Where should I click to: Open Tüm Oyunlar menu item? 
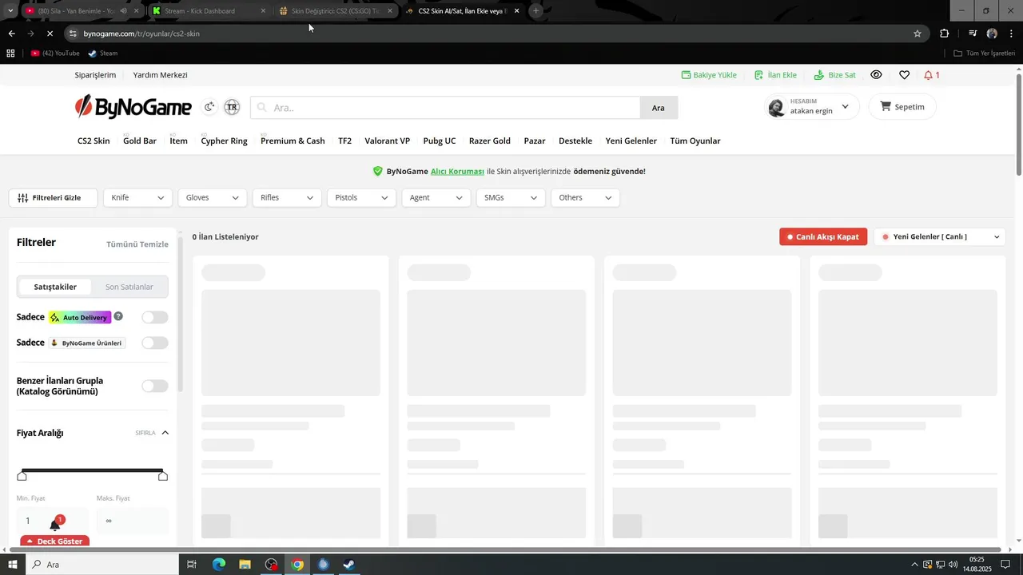695,141
